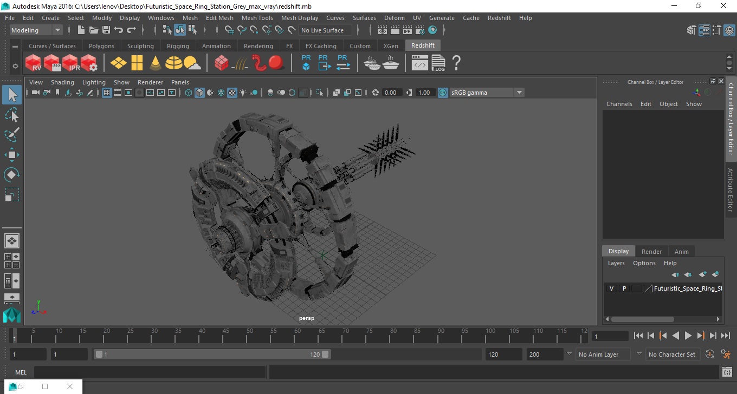The image size is (737, 394).
Task: Open Auto Key toggle near character set
Action: point(710,354)
